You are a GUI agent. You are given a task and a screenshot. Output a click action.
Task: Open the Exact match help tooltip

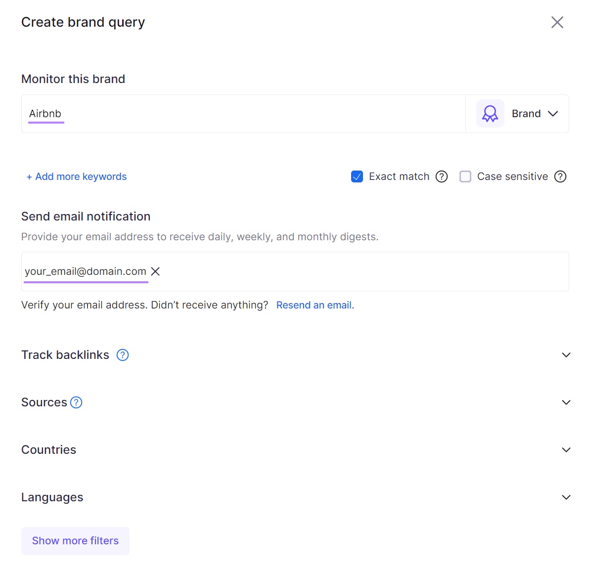coord(441,176)
